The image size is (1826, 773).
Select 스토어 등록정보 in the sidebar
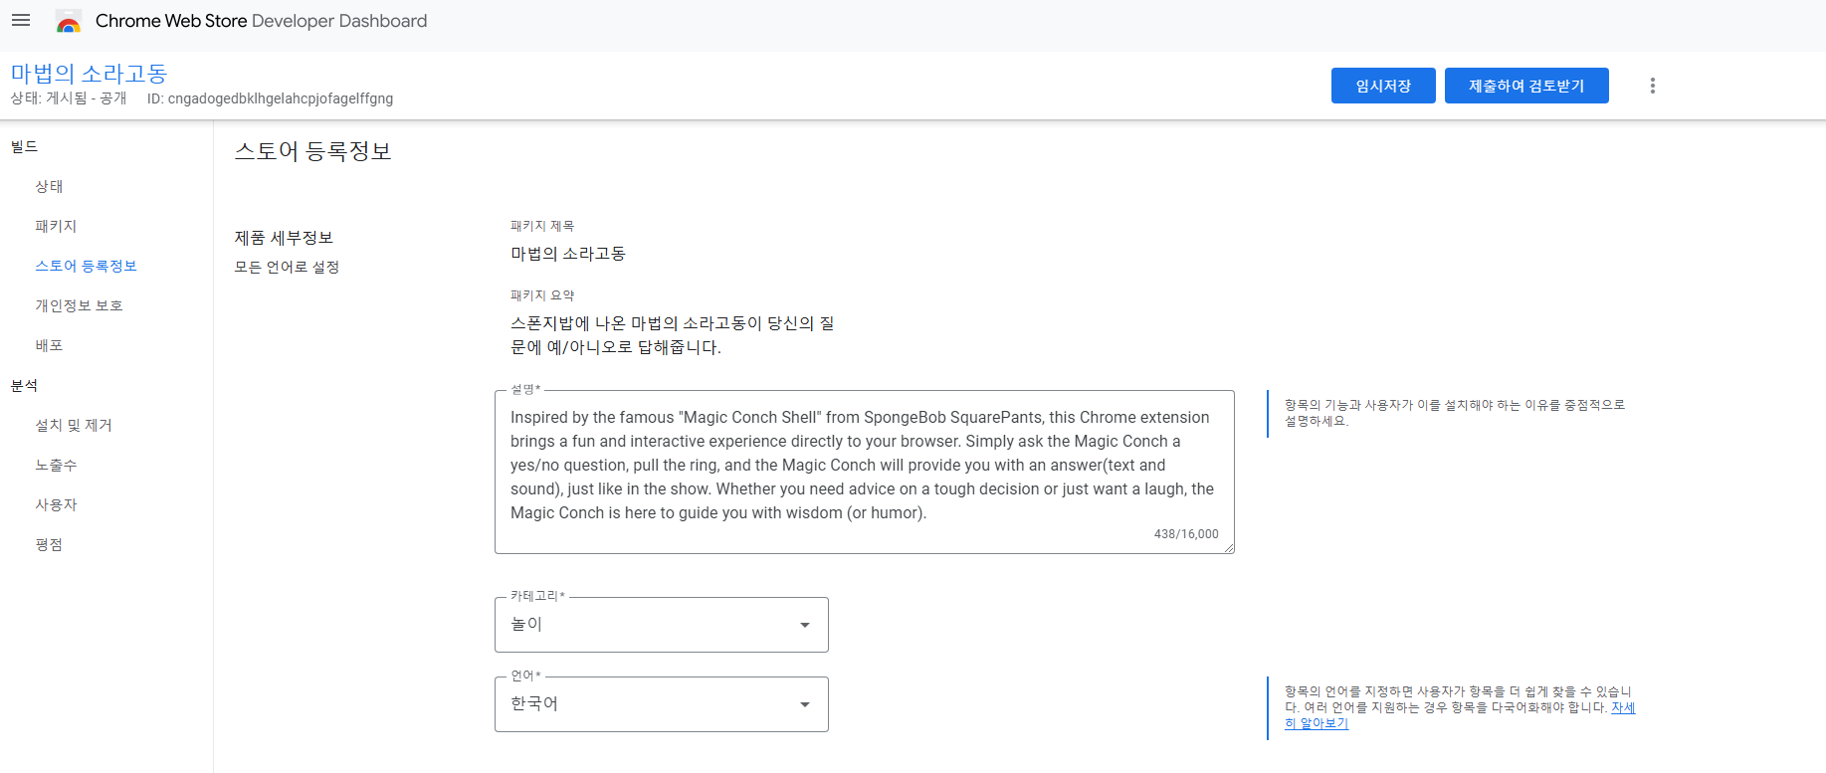86,266
